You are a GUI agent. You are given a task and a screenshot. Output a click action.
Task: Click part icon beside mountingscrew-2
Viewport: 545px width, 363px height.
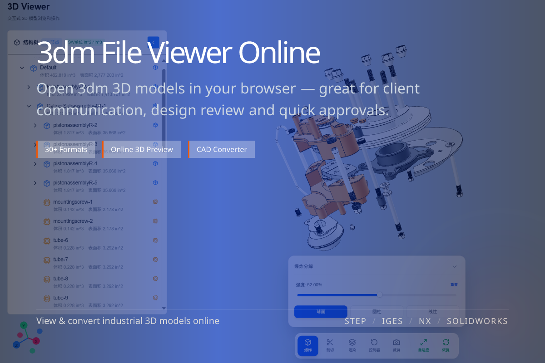point(46,222)
